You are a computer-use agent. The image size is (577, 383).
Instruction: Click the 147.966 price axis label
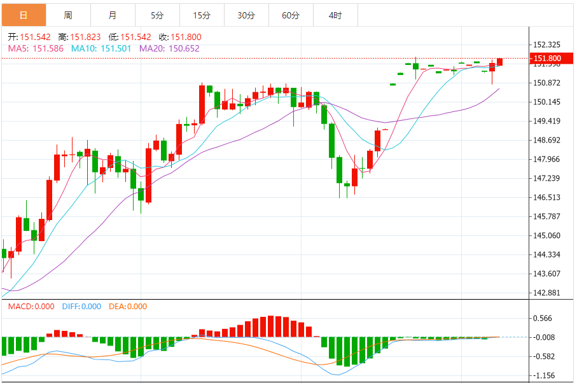(546, 159)
